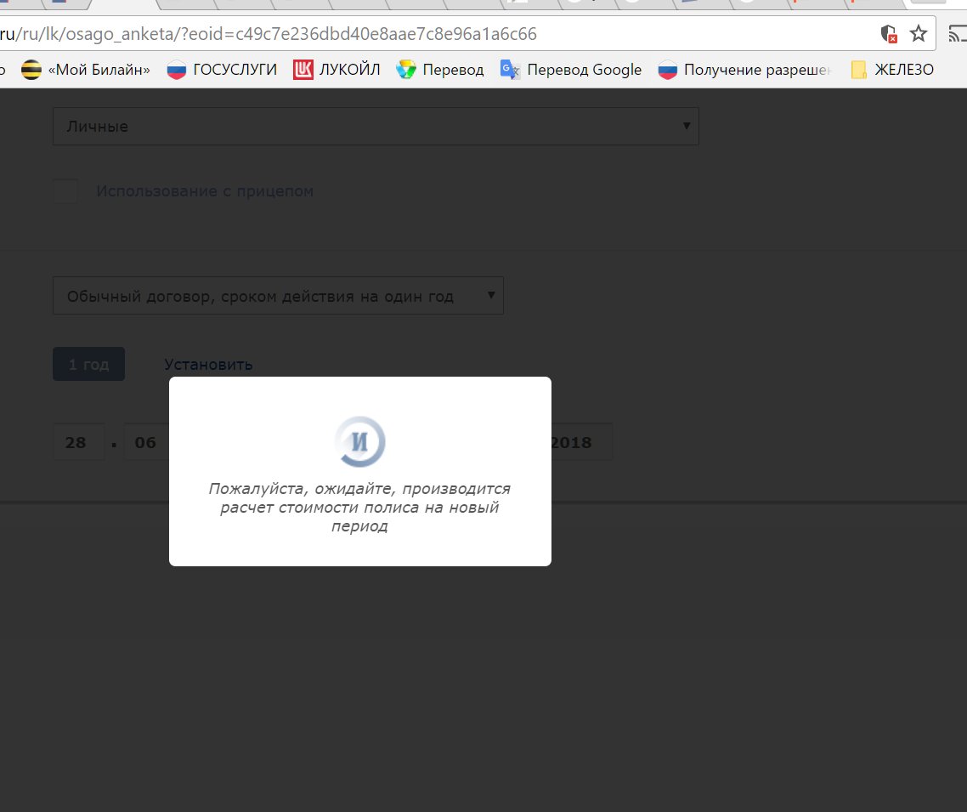This screenshot has width=967, height=812.
Task: Click the month field showing 06
Action: (146, 442)
